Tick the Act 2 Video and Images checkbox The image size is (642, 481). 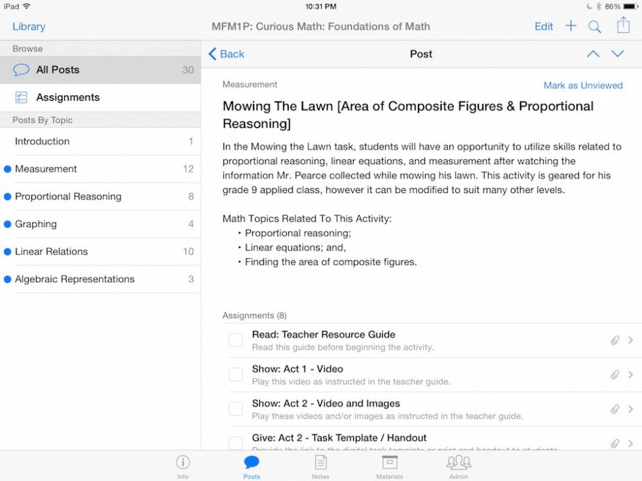click(236, 409)
